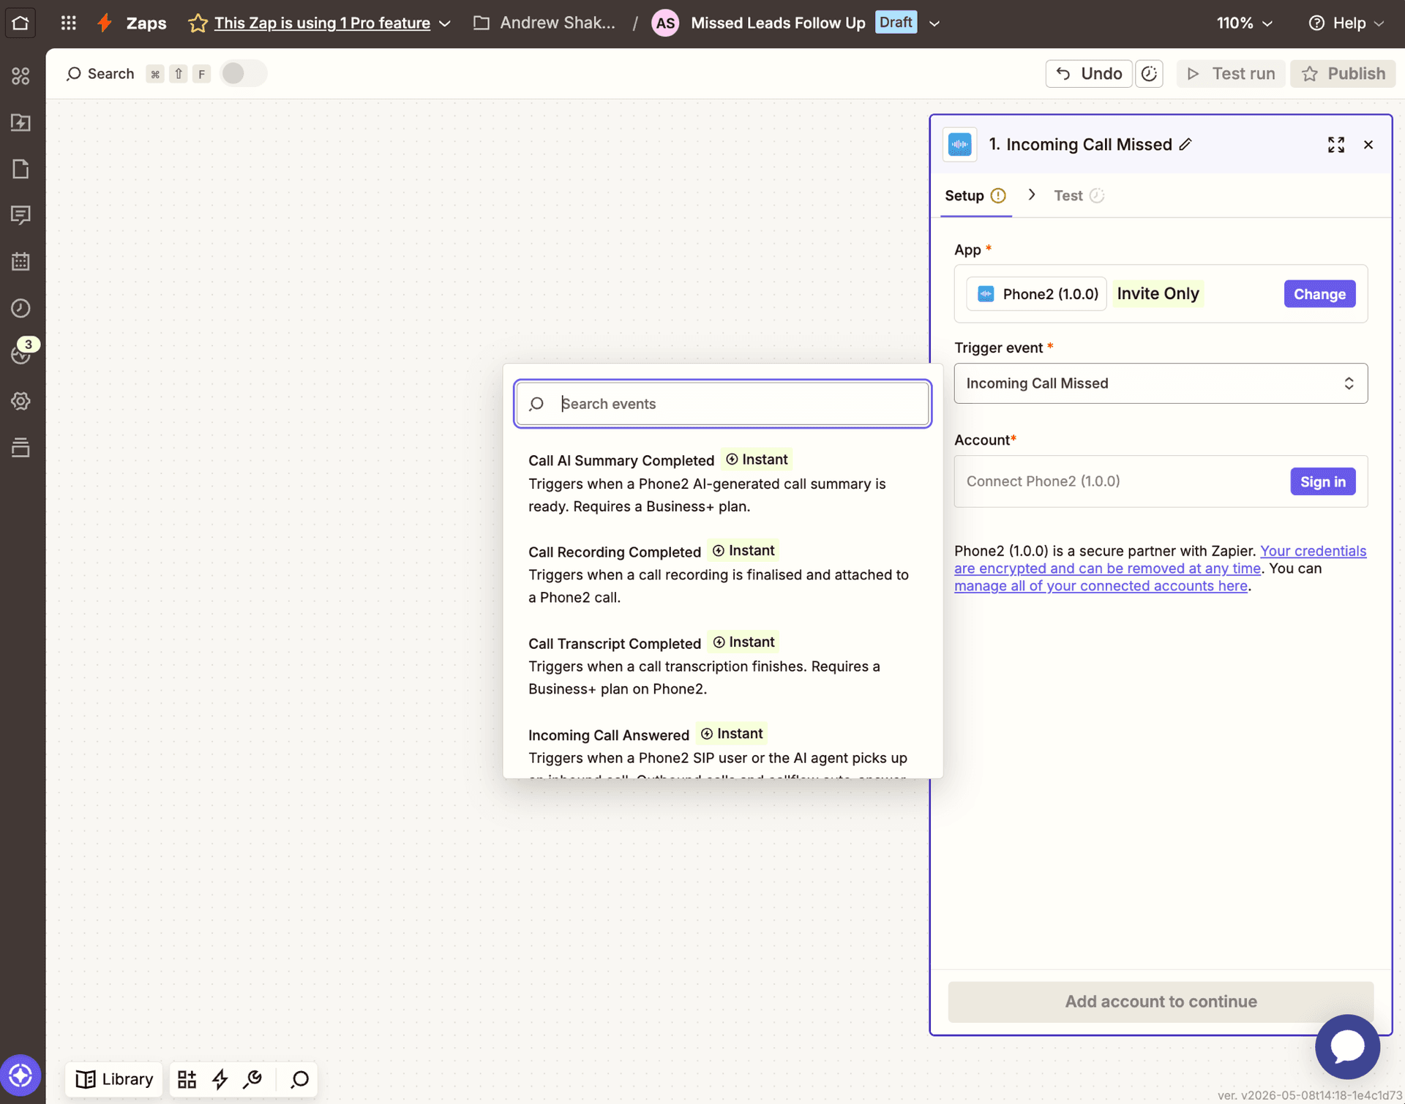Viewport: 1405px width, 1104px height.
Task: Rename step using the pencil edit icon
Action: (x=1185, y=144)
